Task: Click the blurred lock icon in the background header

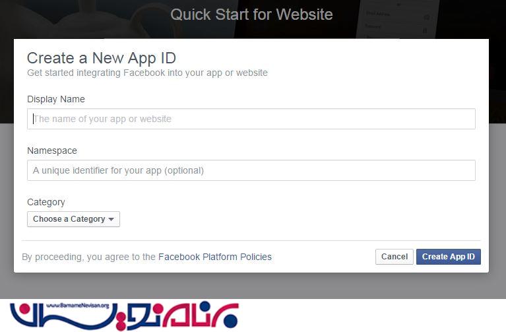Action: point(425,30)
